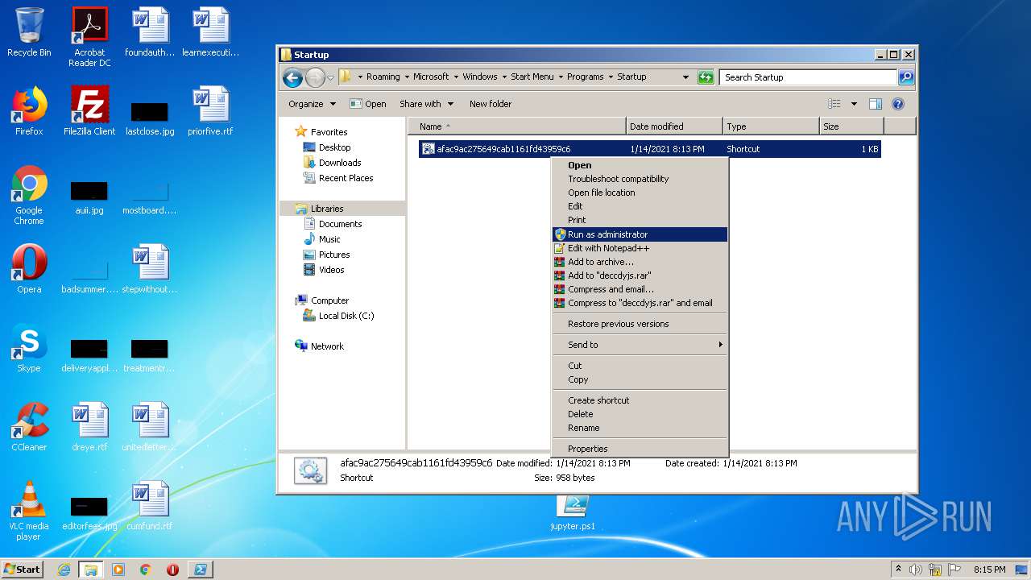The width and height of the screenshot is (1031, 580).
Task: Select Recent Places in navigation pane
Action: click(346, 178)
